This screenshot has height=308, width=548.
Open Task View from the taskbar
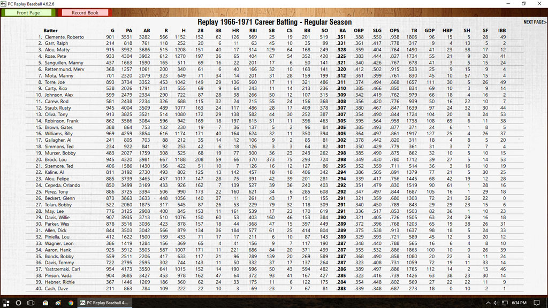[x=31, y=303]
